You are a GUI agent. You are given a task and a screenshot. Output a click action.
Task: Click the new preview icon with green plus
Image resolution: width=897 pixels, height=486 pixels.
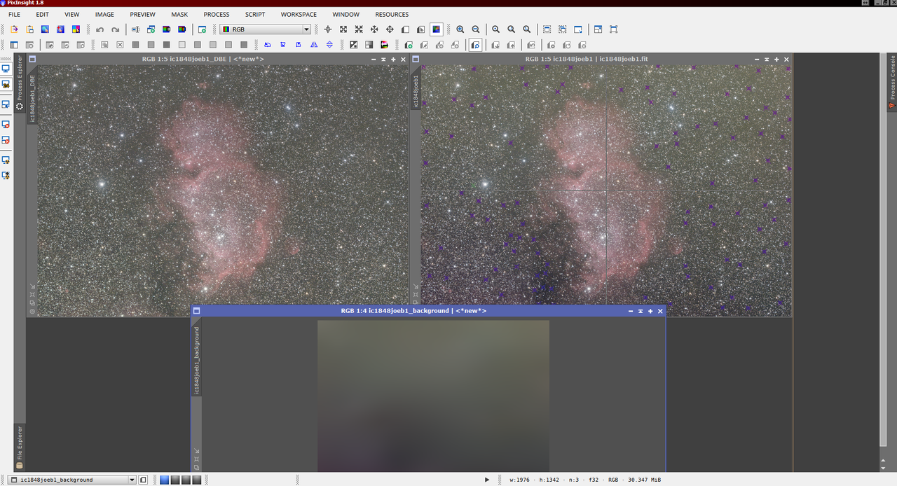tap(409, 45)
